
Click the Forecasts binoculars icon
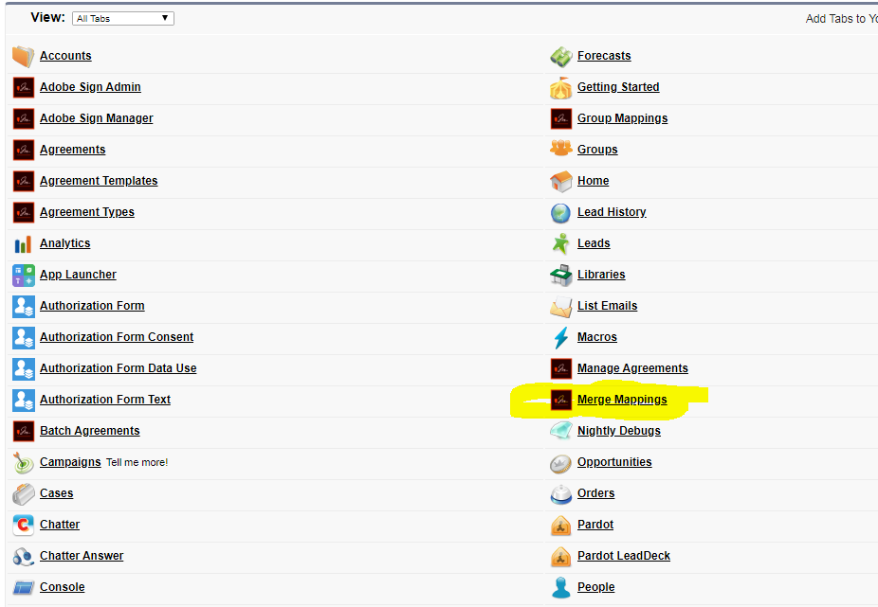tap(560, 56)
